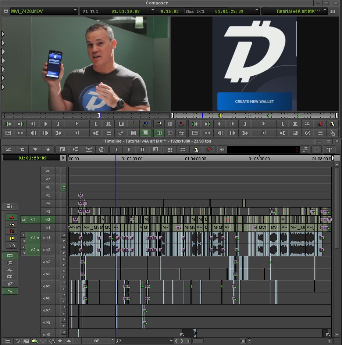
Task: Toggle the record track V2 selector
Action: coord(48,219)
